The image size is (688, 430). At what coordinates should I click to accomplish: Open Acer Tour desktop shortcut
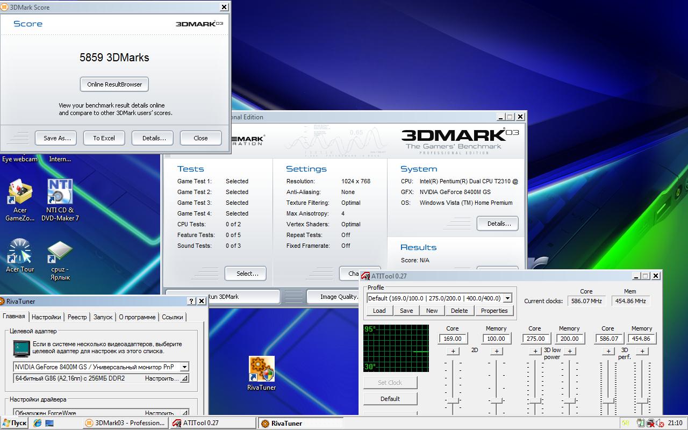click(x=20, y=256)
